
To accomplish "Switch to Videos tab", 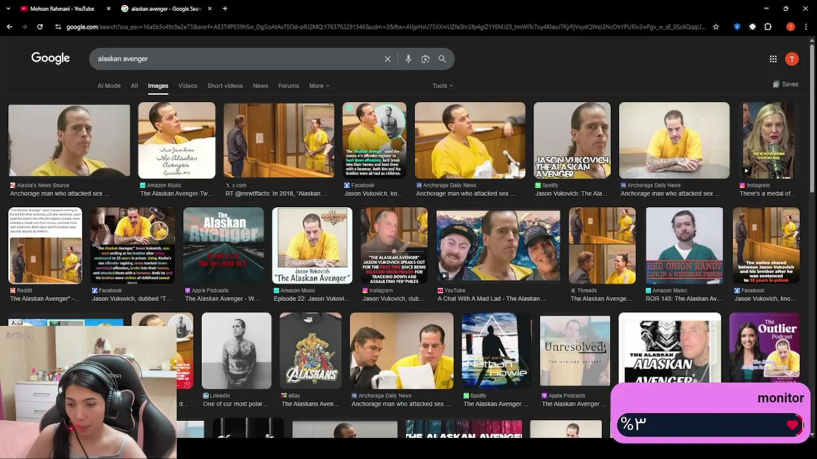I will click(188, 85).
